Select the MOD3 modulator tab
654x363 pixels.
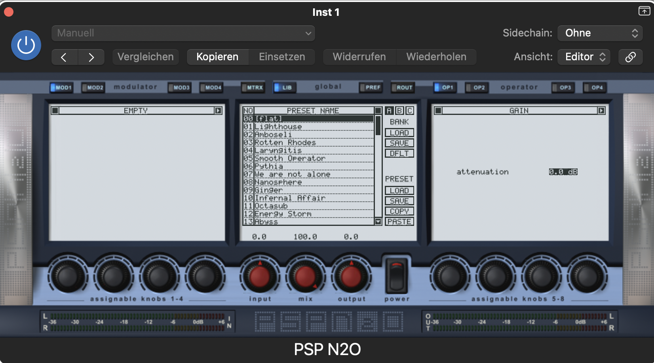(179, 87)
